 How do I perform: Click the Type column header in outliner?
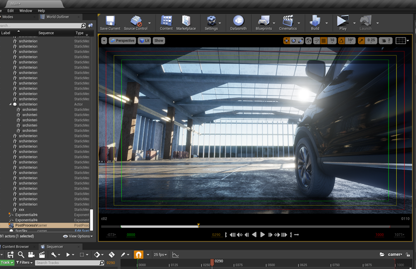[80, 33]
